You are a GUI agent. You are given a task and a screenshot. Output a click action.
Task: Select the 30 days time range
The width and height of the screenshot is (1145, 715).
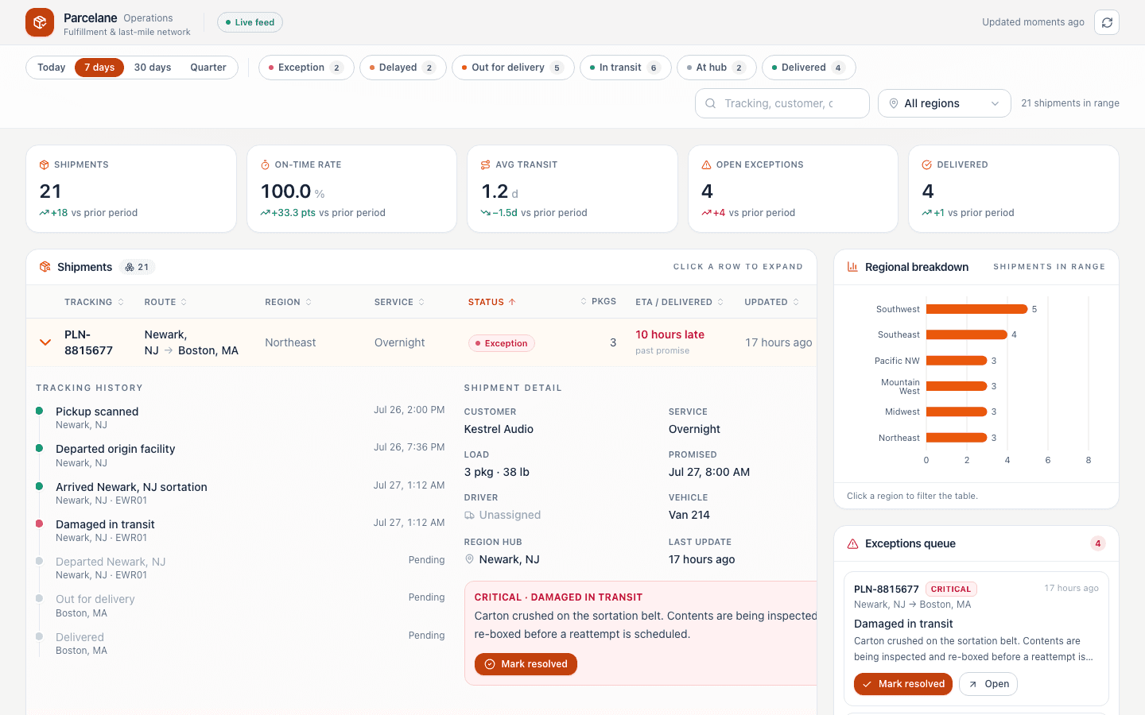point(153,68)
